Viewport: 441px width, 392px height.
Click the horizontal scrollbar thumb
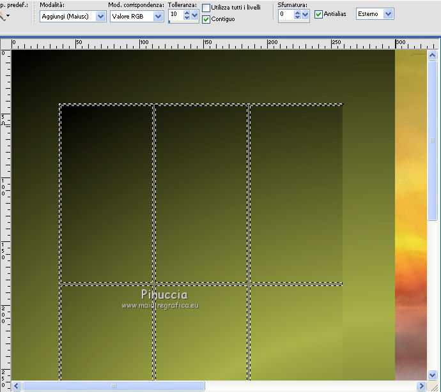(x=114, y=386)
